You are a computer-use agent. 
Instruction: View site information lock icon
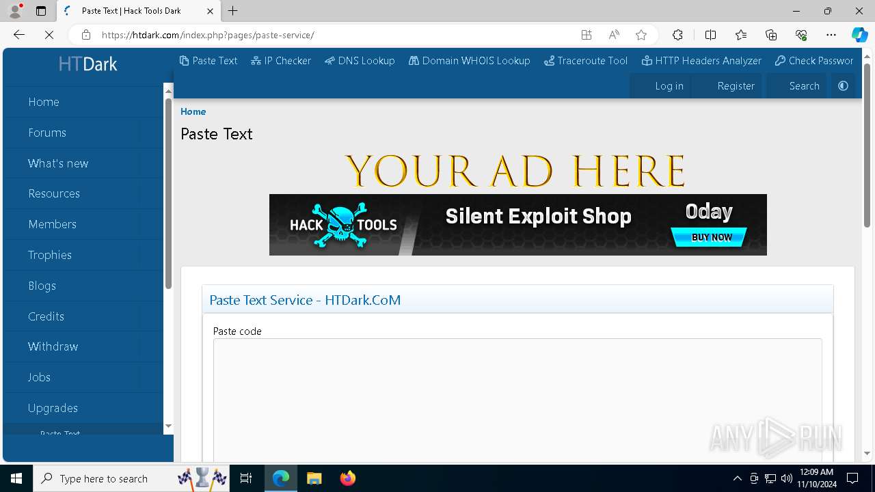[85, 35]
